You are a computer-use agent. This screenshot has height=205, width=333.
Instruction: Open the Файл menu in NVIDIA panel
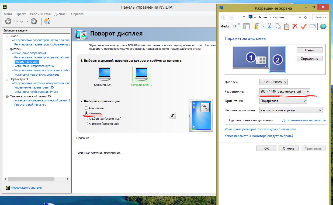[8, 14]
